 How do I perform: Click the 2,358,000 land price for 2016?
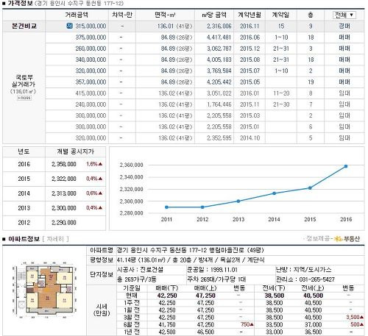tap(64, 164)
